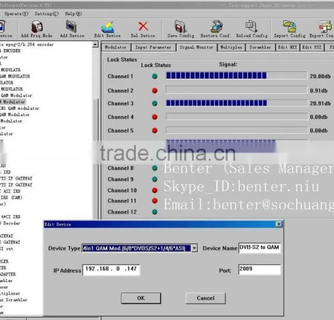This screenshot has width=334, height=320.
Task: Click the Device Name input field
Action: point(259,248)
